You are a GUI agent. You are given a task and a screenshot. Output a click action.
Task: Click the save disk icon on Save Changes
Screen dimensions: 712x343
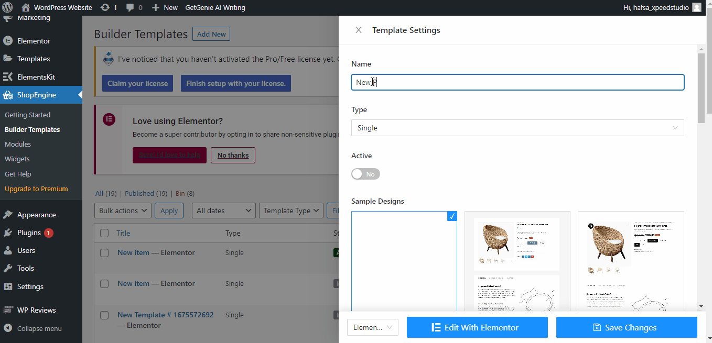click(x=597, y=327)
